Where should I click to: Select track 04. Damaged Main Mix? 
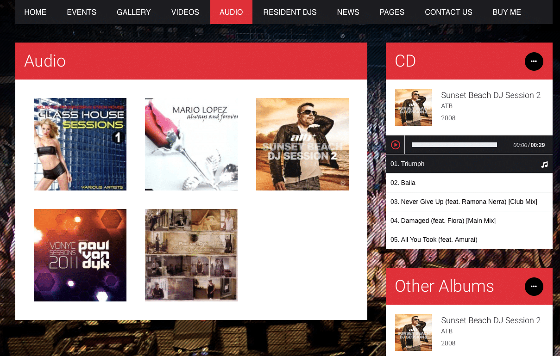click(469, 221)
